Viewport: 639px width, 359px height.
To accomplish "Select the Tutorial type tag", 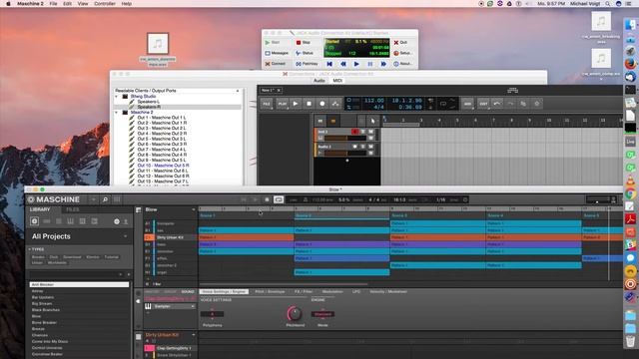I will pos(111,257).
